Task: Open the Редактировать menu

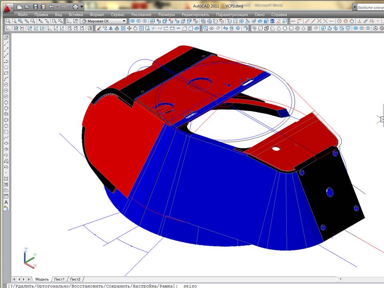Action: coord(196,14)
